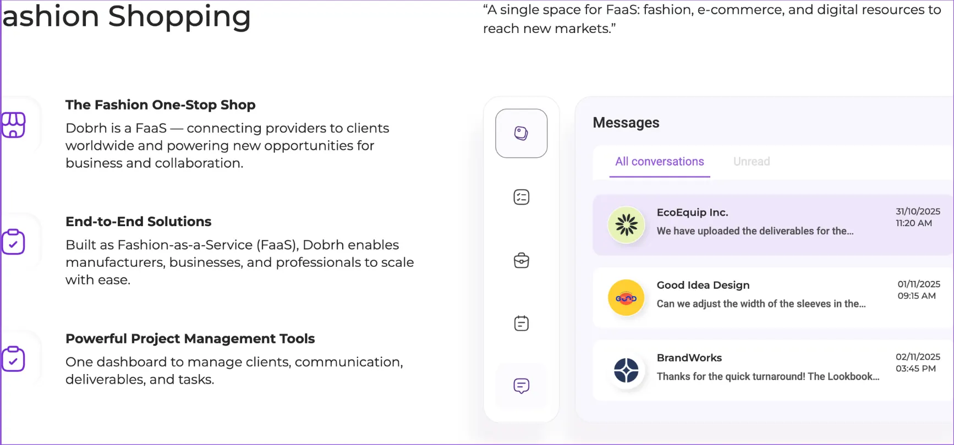Click the Good Idea Design avatar
Screen dimensions: 954x445
[x=626, y=298]
